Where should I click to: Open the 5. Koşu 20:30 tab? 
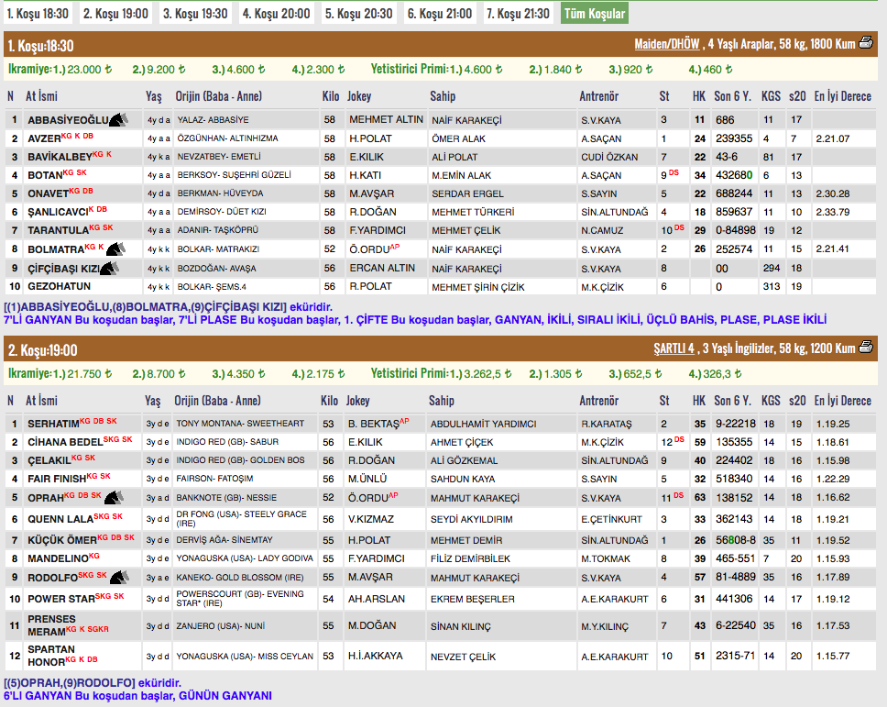358,13
